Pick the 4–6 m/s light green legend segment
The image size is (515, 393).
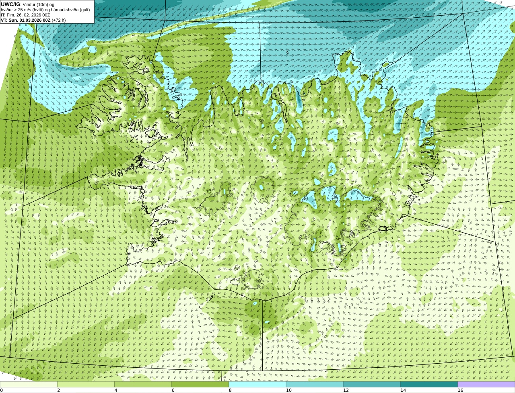pos(143,385)
